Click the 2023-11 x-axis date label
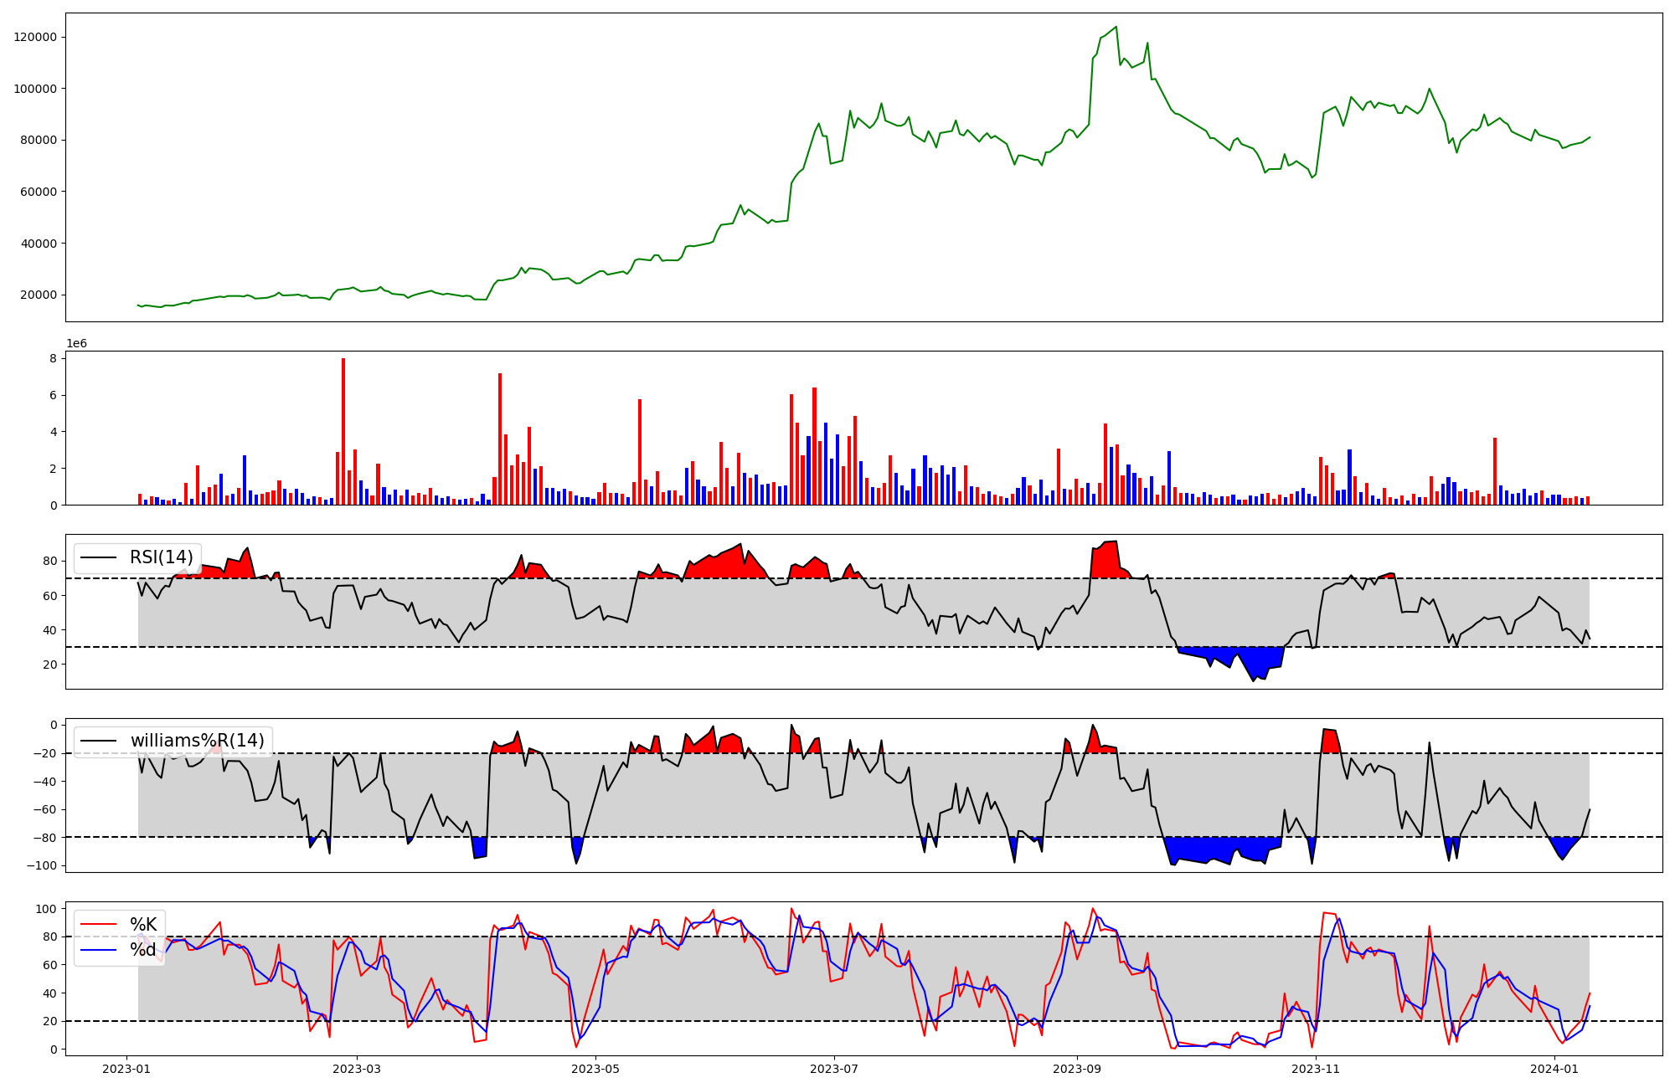The width and height of the screenshot is (1675, 1088). coord(1316,1069)
